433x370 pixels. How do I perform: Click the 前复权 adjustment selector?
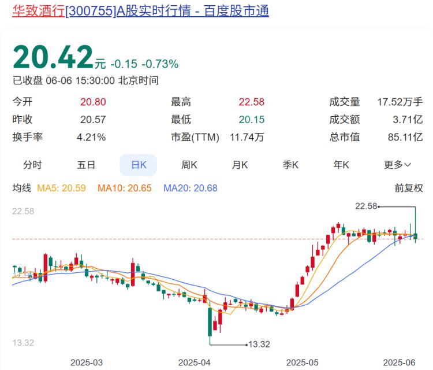(409, 188)
